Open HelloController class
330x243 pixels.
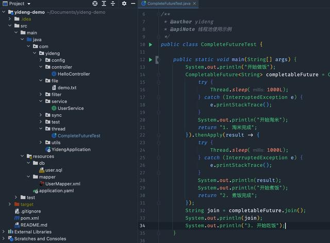pos(74,74)
